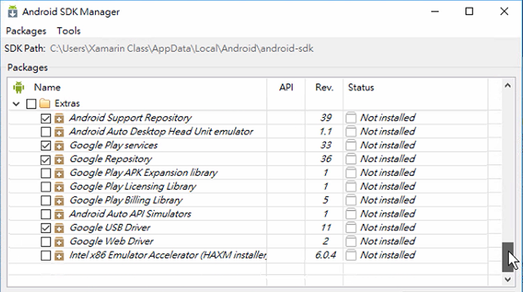Click Not installed status for Google Web Driver
Screen dimensions: 523x292
click(x=388, y=241)
